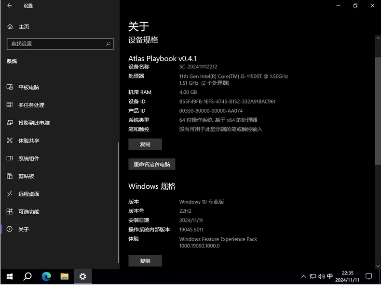The height and width of the screenshot is (285, 381).
Task: Click device name SC-202411112212
Action: pyautogui.click(x=198, y=67)
